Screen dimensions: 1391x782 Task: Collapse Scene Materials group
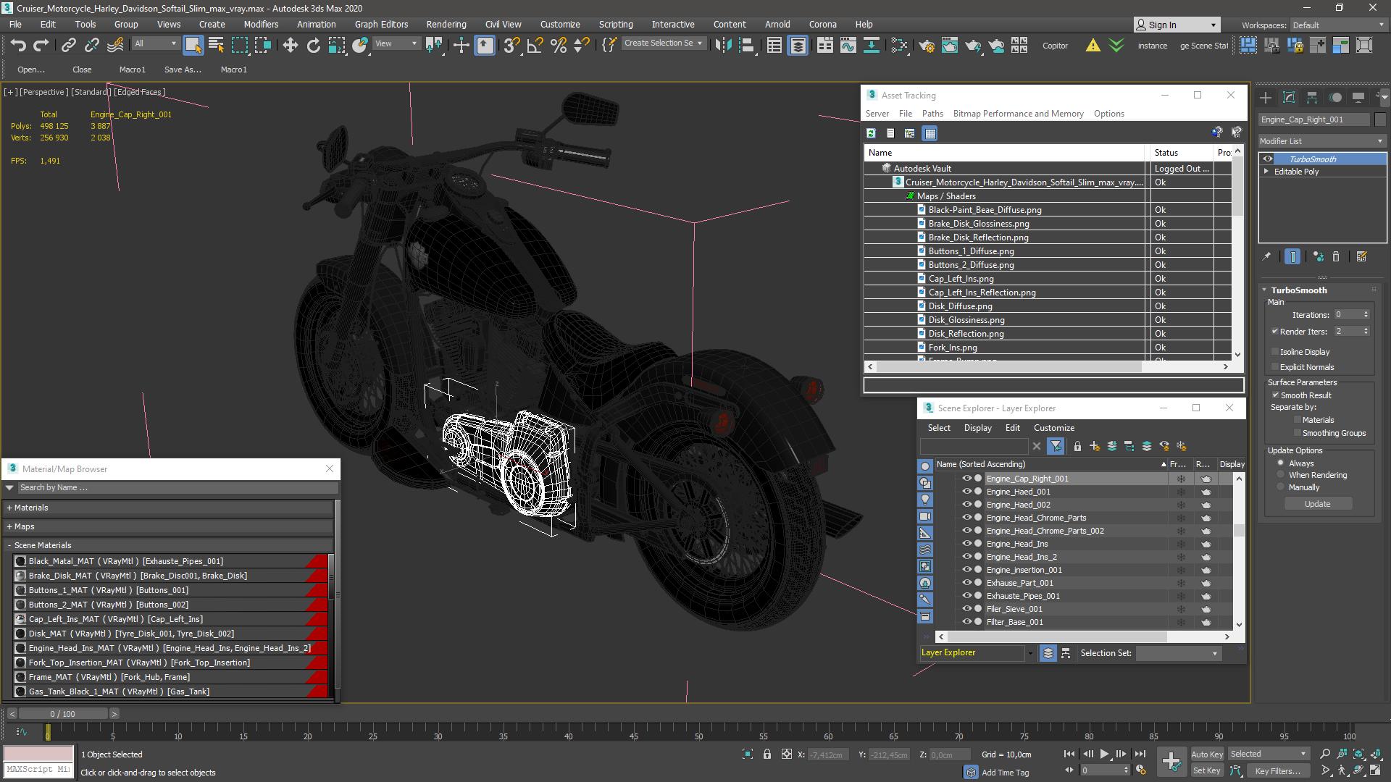click(9, 545)
